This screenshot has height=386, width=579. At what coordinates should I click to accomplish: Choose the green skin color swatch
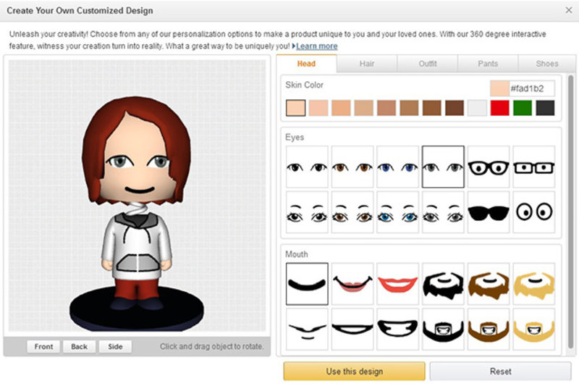pyautogui.click(x=523, y=108)
